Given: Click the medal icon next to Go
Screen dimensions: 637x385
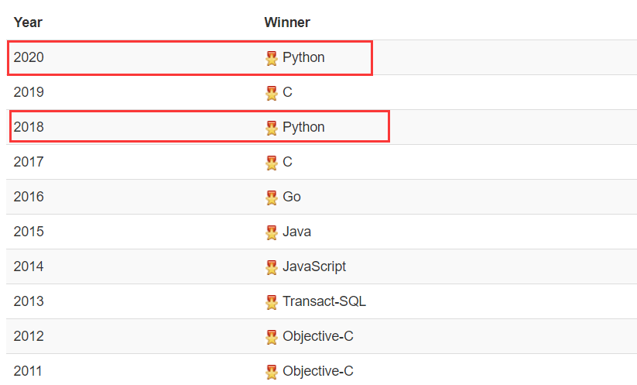Looking at the screenshot, I should (x=272, y=198).
